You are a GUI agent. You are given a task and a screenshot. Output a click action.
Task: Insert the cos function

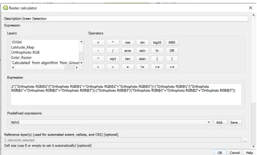(x=127, y=43)
